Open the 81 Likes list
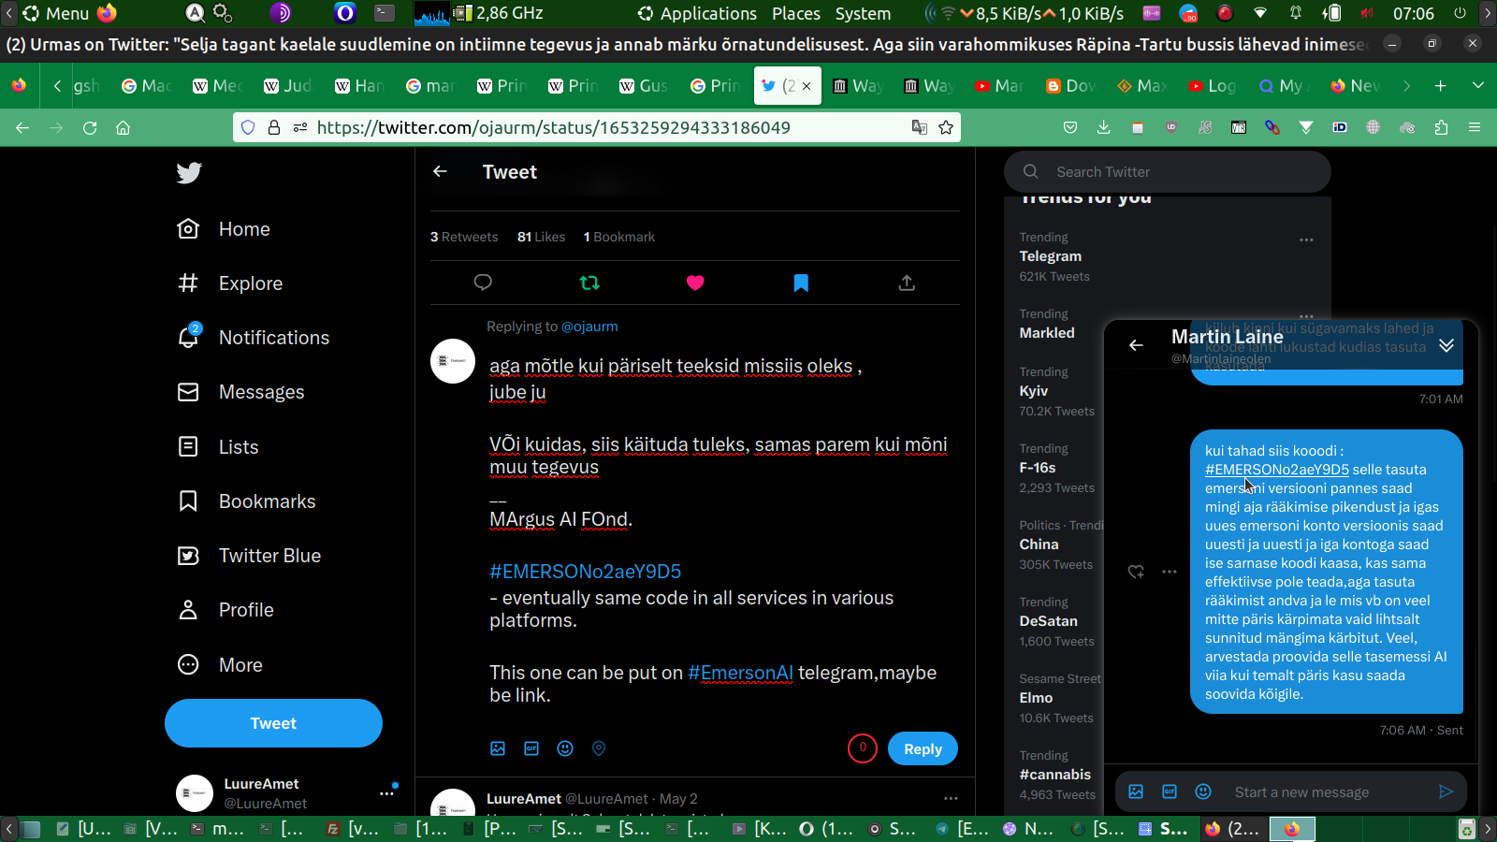The width and height of the screenshot is (1497, 842). [x=541, y=237]
